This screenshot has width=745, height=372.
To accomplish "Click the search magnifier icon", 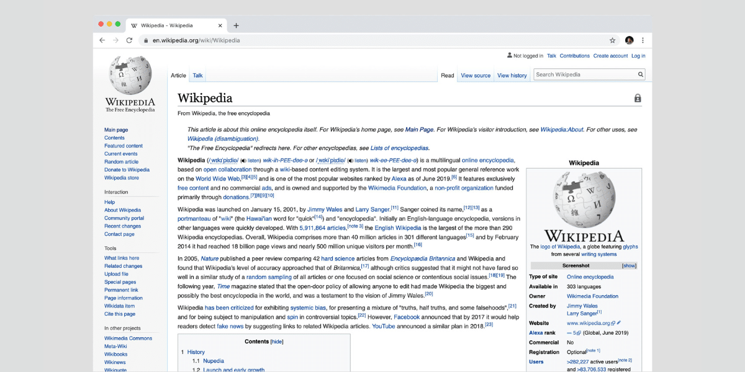I will (x=641, y=74).
